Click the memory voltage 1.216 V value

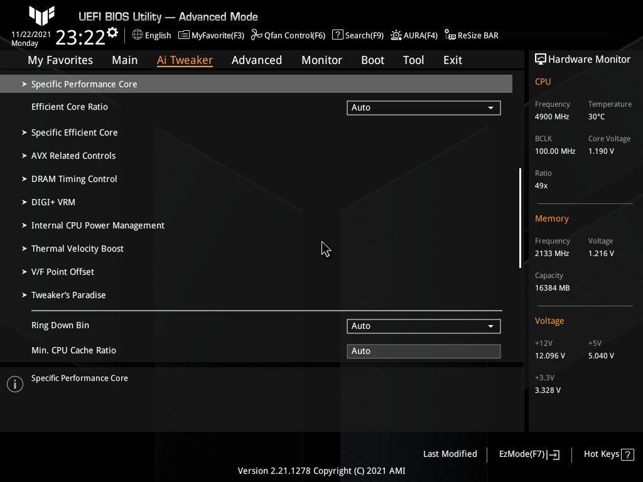pos(601,254)
